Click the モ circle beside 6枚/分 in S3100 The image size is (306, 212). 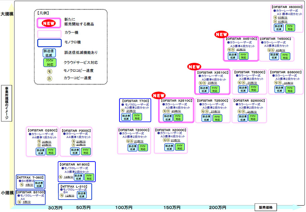pos(19,202)
